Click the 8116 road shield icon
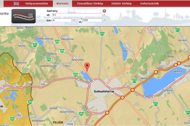The width and height of the screenshot is (190, 126). 134,81
